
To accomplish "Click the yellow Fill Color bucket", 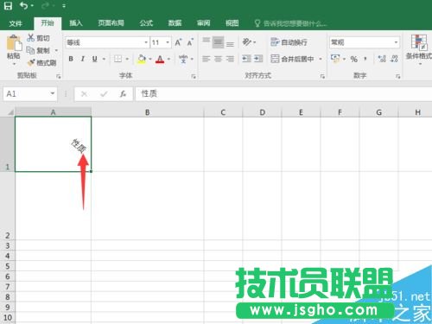I will [x=142, y=59].
